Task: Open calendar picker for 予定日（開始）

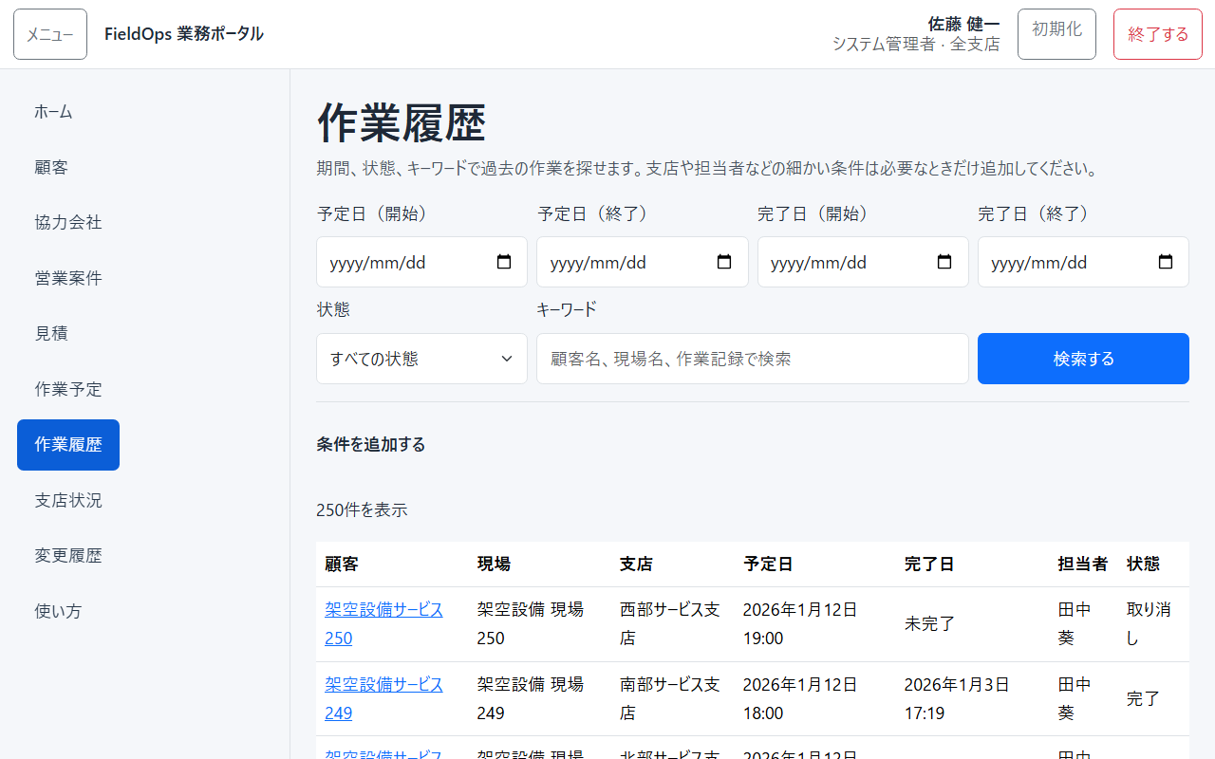Action: (504, 263)
